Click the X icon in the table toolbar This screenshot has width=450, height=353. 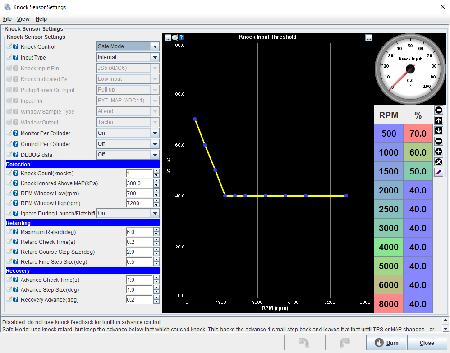(x=439, y=162)
